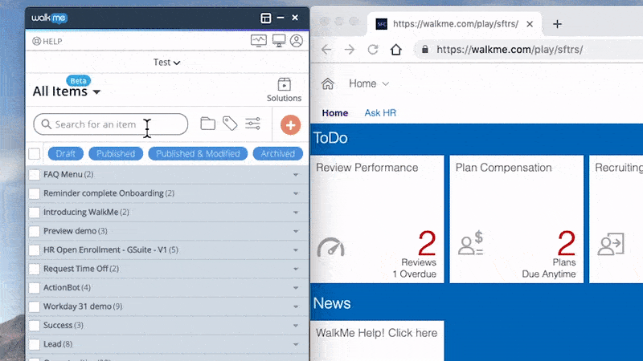Expand the ActionBot folder arrow

pos(296,288)
